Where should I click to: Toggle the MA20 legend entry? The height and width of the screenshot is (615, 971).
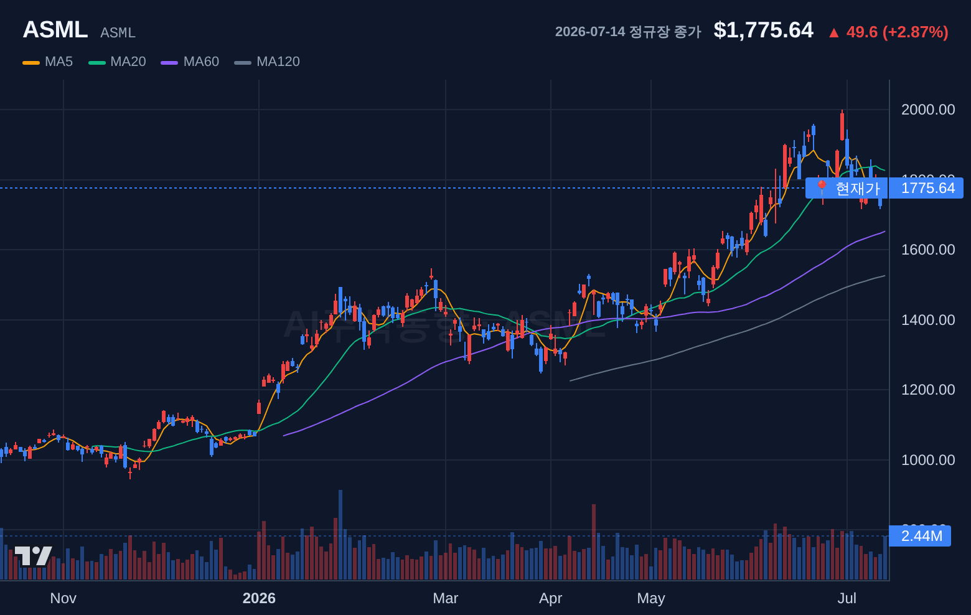click(117, 62)
